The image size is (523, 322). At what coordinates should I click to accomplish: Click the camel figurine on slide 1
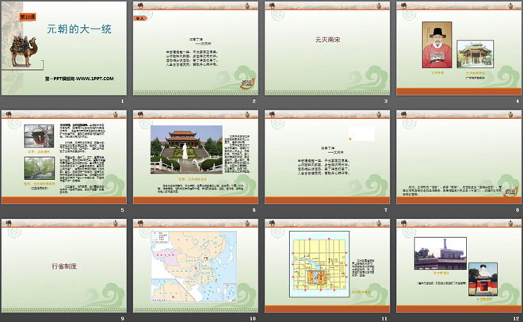24,50
